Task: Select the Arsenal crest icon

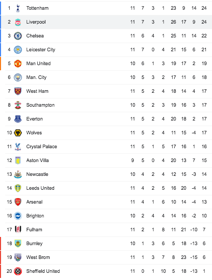Action: 18,202
